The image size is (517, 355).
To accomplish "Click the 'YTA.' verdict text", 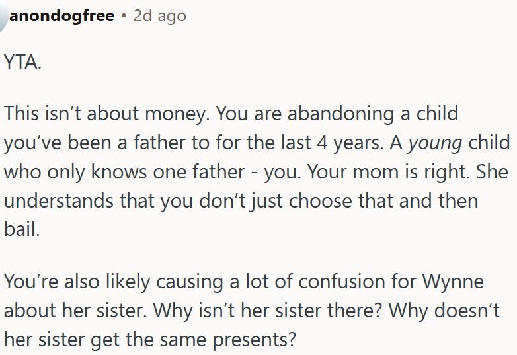I will click(22, 62).
